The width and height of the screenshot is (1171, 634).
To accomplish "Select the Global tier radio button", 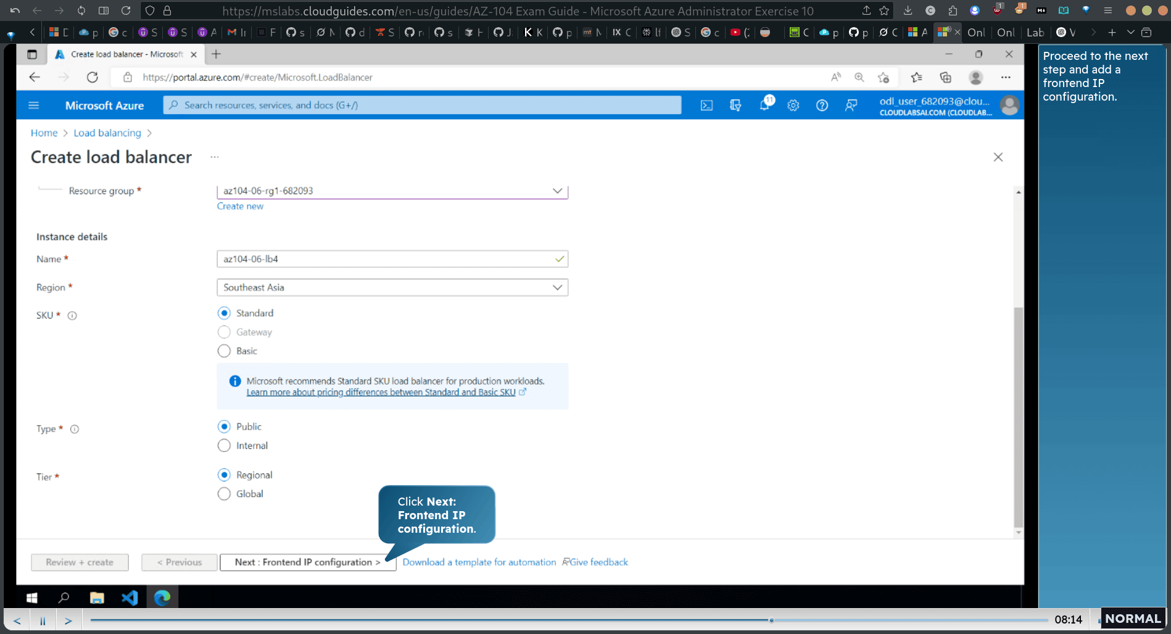I will [224, 494].
